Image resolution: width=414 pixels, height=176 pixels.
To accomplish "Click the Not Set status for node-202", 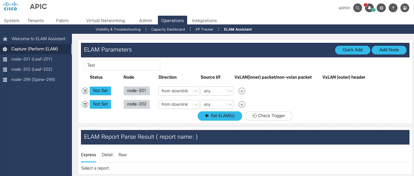I will 100,104.
